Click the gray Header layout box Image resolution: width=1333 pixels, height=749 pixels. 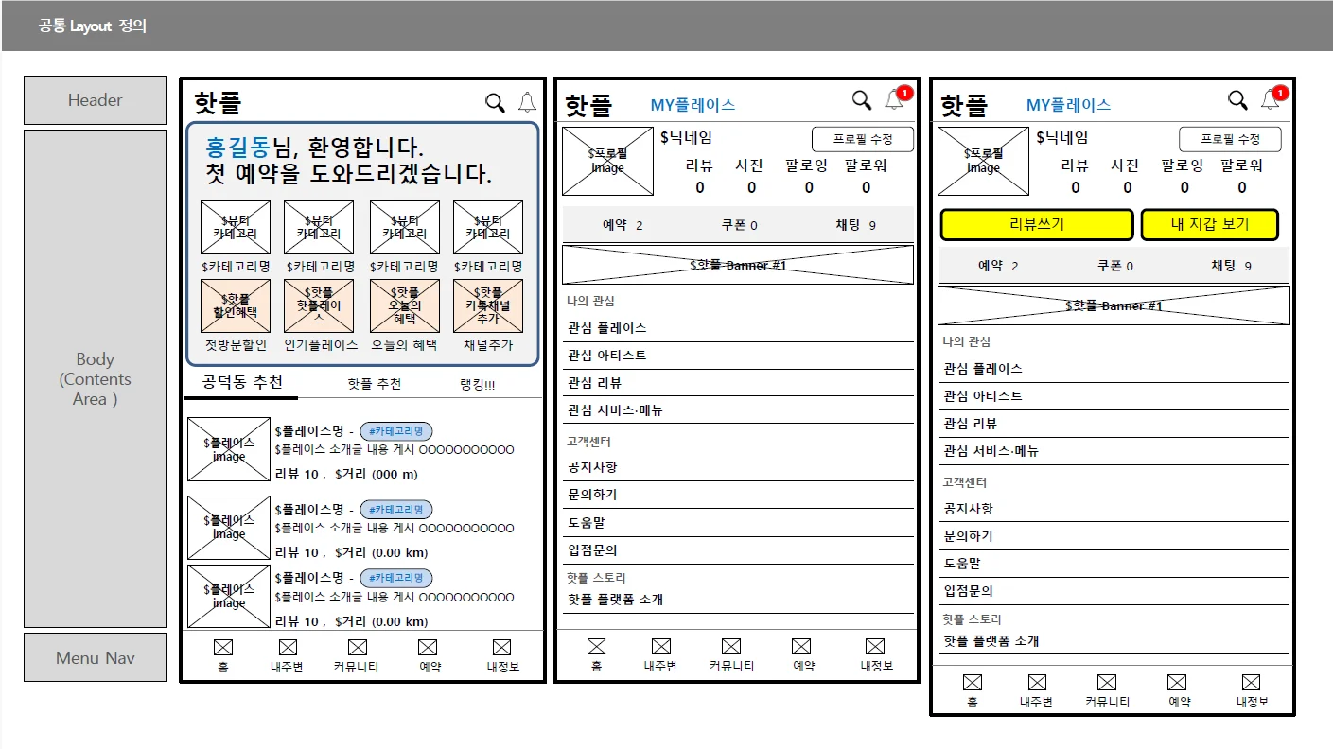[x=95, y=100]
